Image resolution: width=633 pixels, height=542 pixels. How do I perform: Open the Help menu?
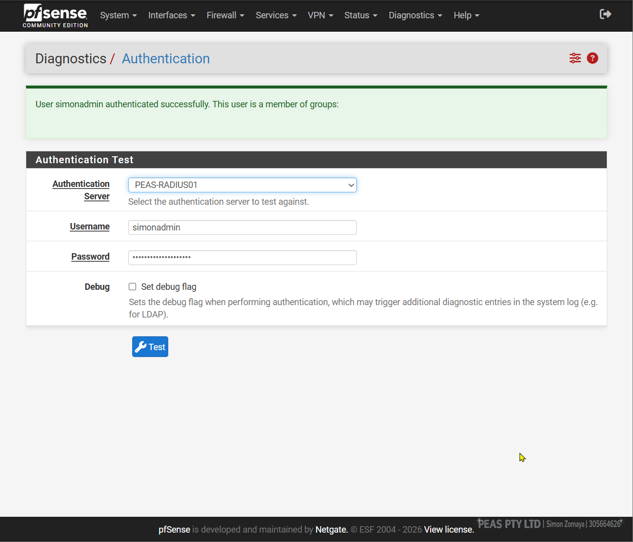(467, 15)
